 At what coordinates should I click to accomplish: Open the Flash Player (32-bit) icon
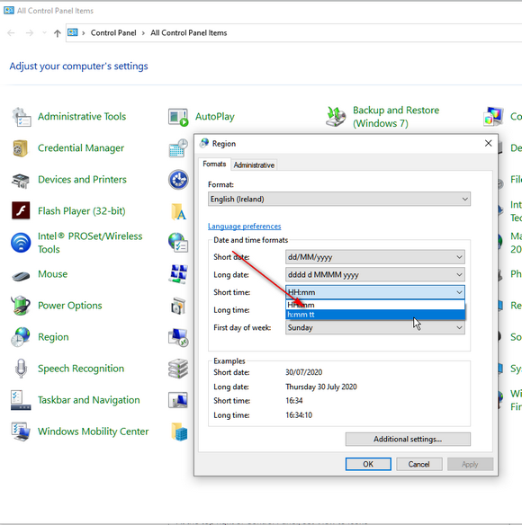pyautogui.click(x=21, y=210)
